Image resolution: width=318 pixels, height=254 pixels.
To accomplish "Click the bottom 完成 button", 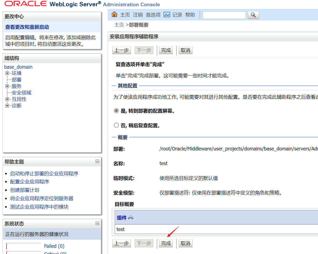I will (166, 243).
